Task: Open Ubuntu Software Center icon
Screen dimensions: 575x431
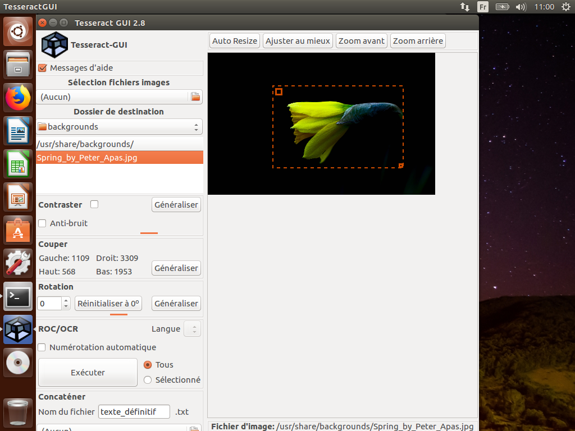Action: [18, 230]
